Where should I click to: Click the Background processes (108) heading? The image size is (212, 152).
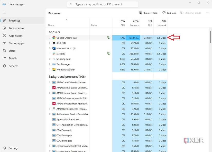(67, 77)
